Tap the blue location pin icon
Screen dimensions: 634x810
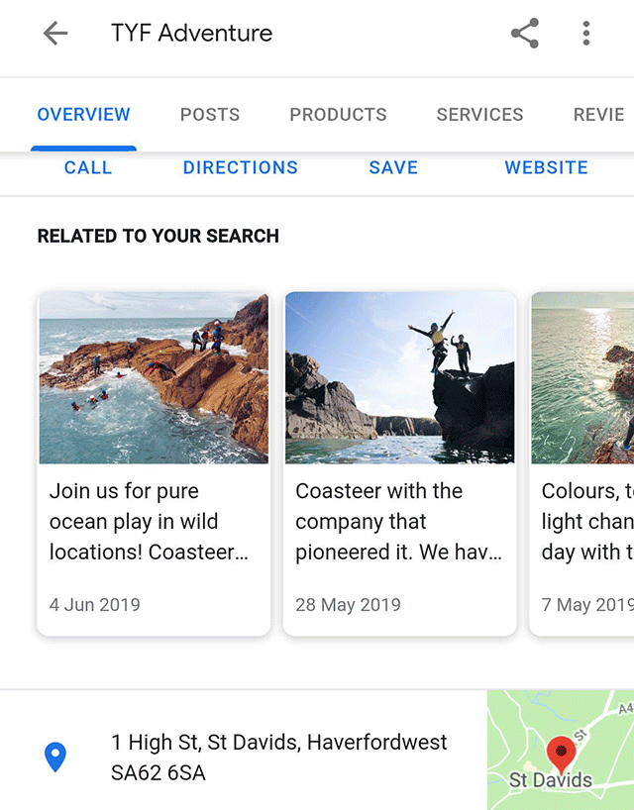pos(56,758)
